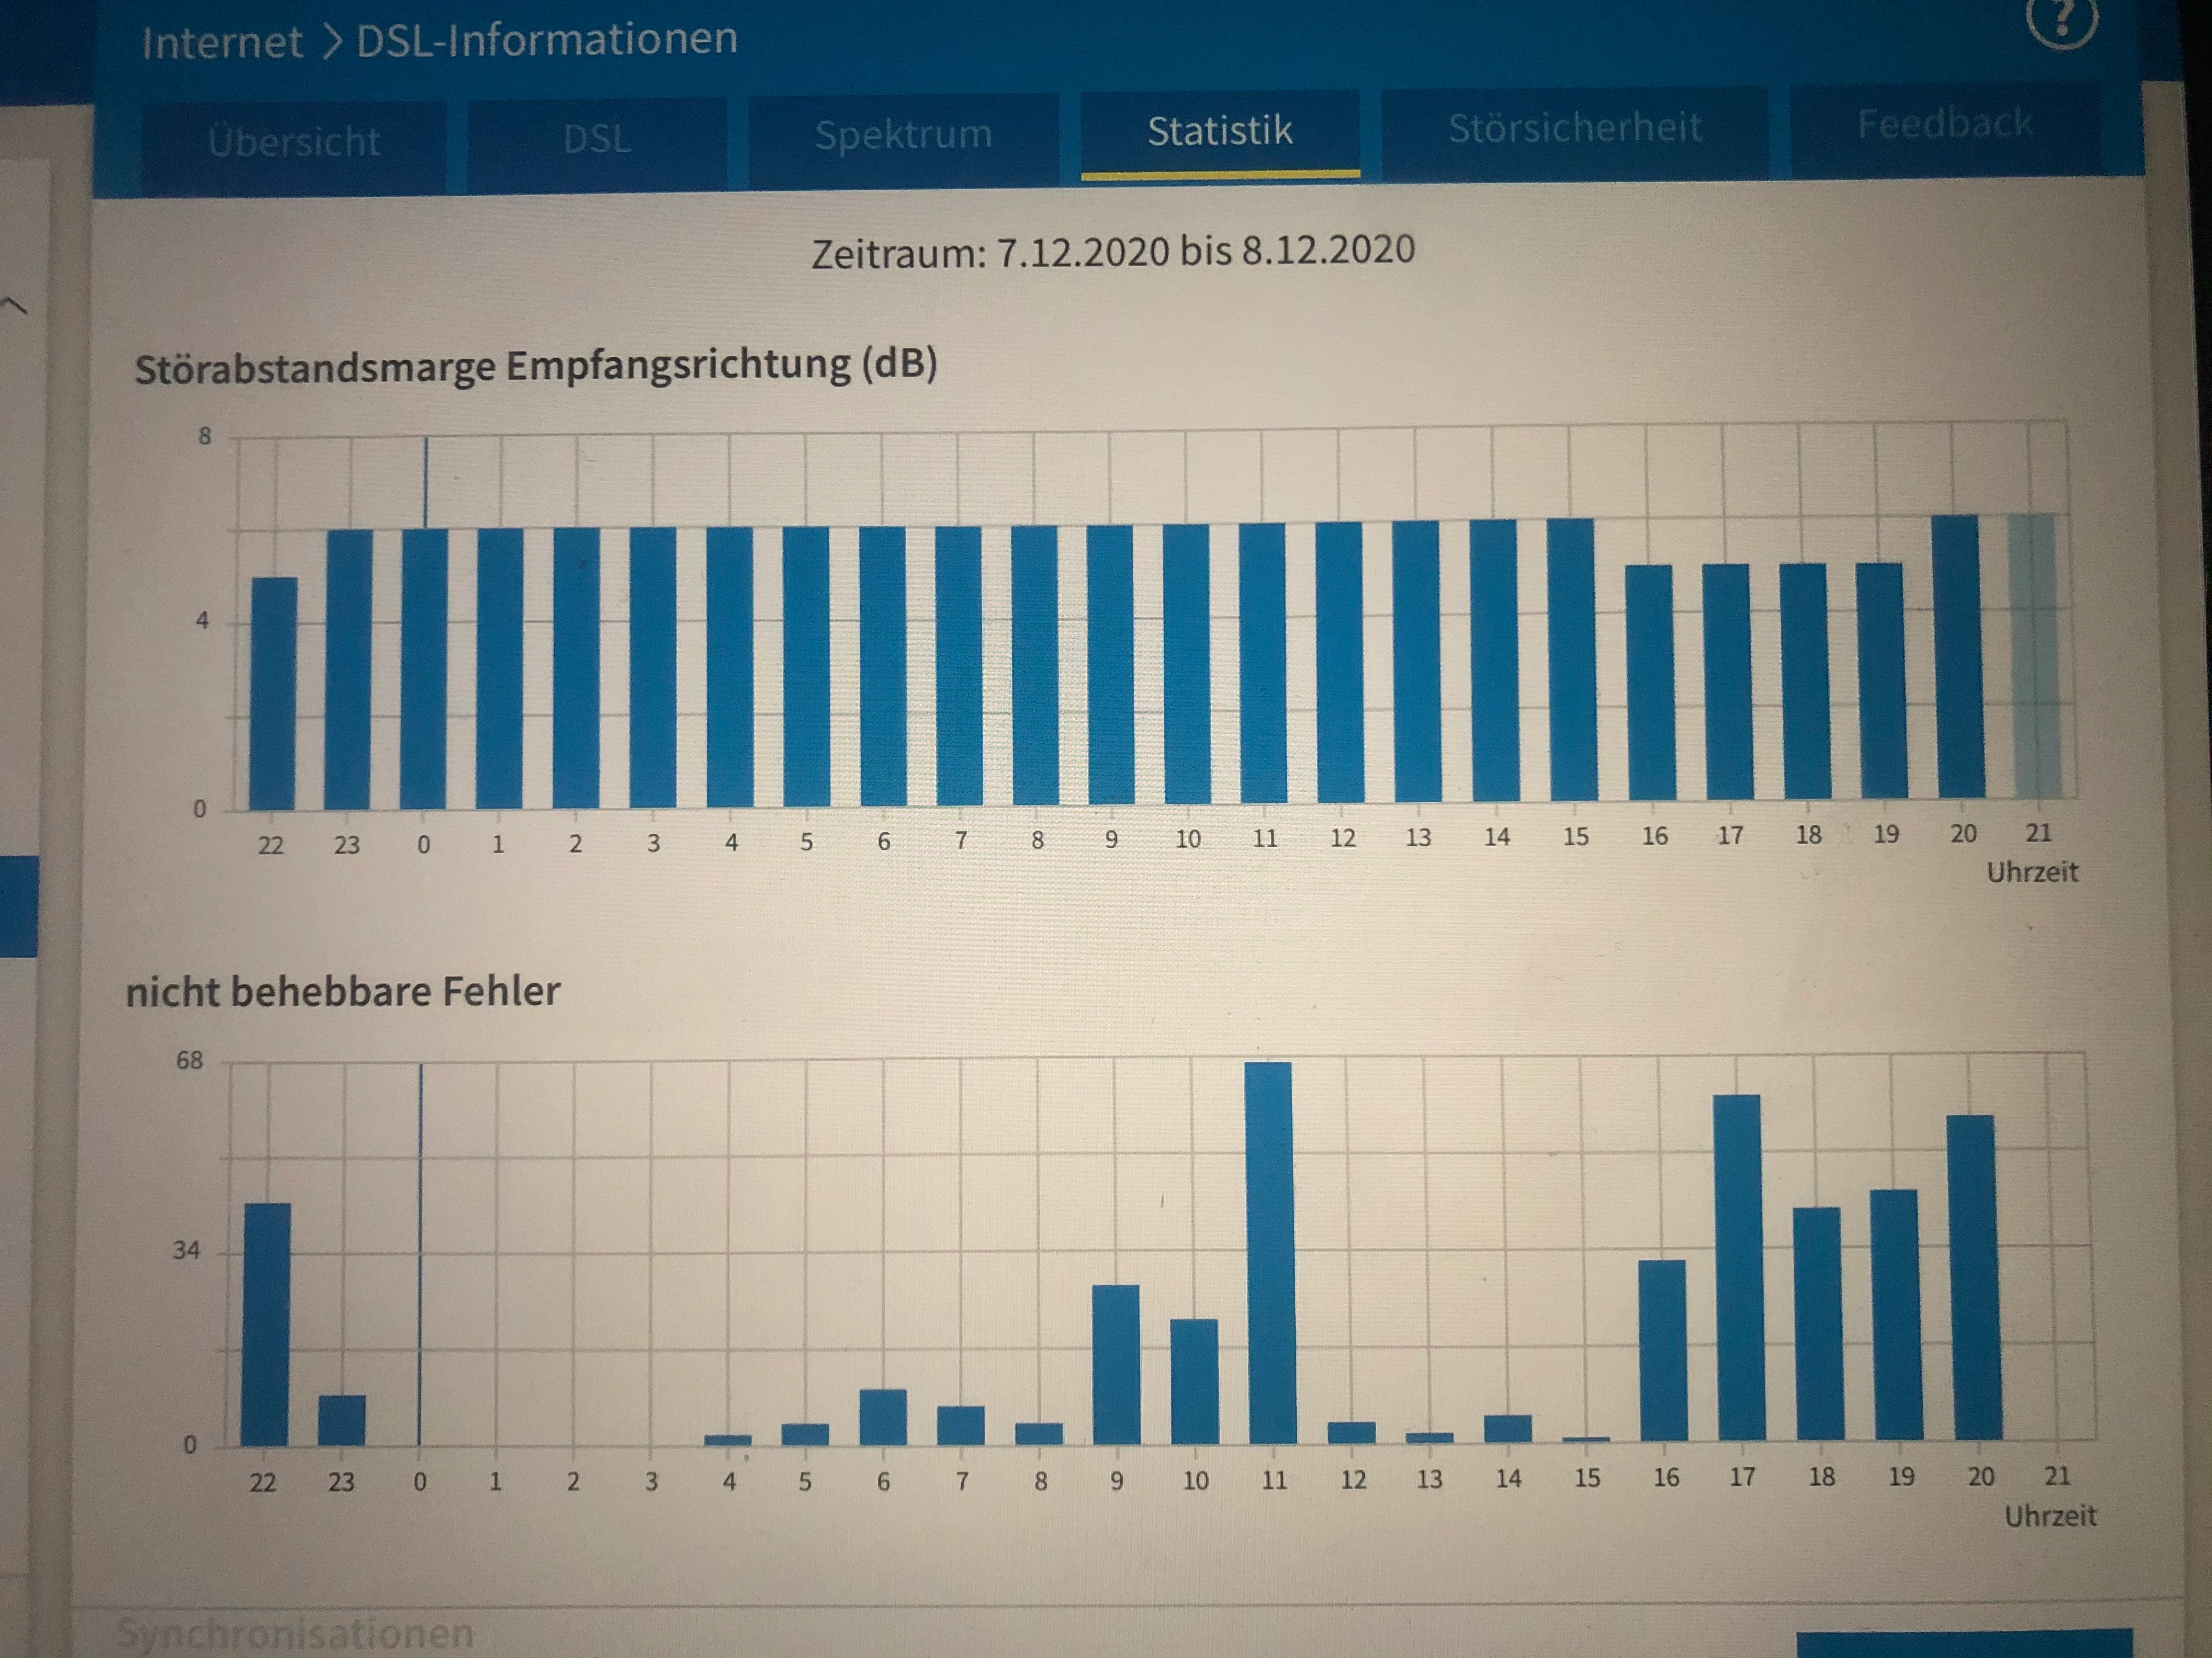Click the DSL-Informationen breadcrumb text
This screenshot has width=2212, height=1658.
tap(547, 39)
